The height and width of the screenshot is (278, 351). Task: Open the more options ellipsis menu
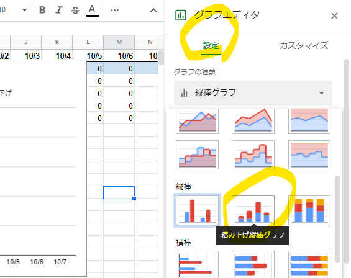(114, 10)
